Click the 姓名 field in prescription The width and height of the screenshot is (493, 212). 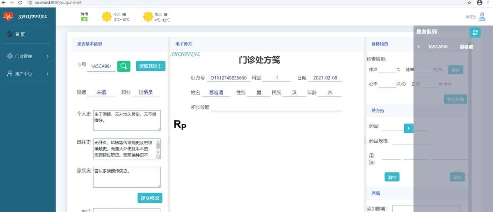point(216,93)
